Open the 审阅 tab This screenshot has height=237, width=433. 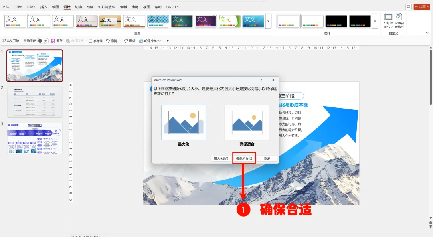click(x=135, y=7)
